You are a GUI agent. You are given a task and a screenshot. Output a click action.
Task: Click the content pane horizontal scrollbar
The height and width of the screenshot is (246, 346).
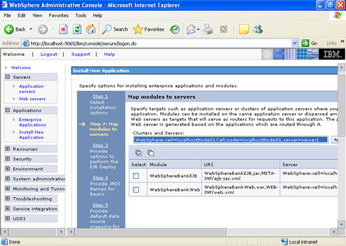[150, 232]
